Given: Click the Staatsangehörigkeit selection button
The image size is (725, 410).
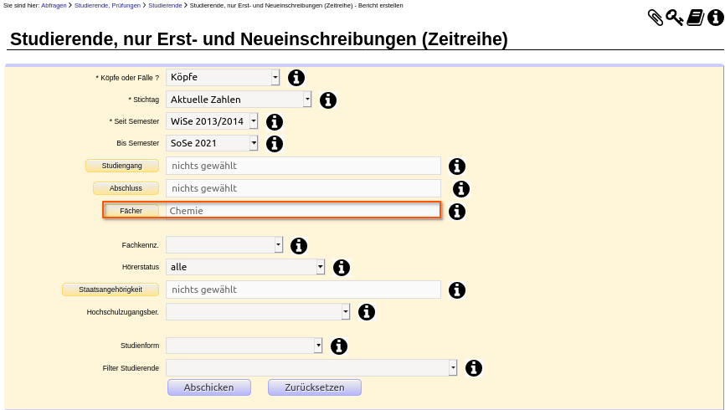Looking at the screenshot, I should coord(111,290).
